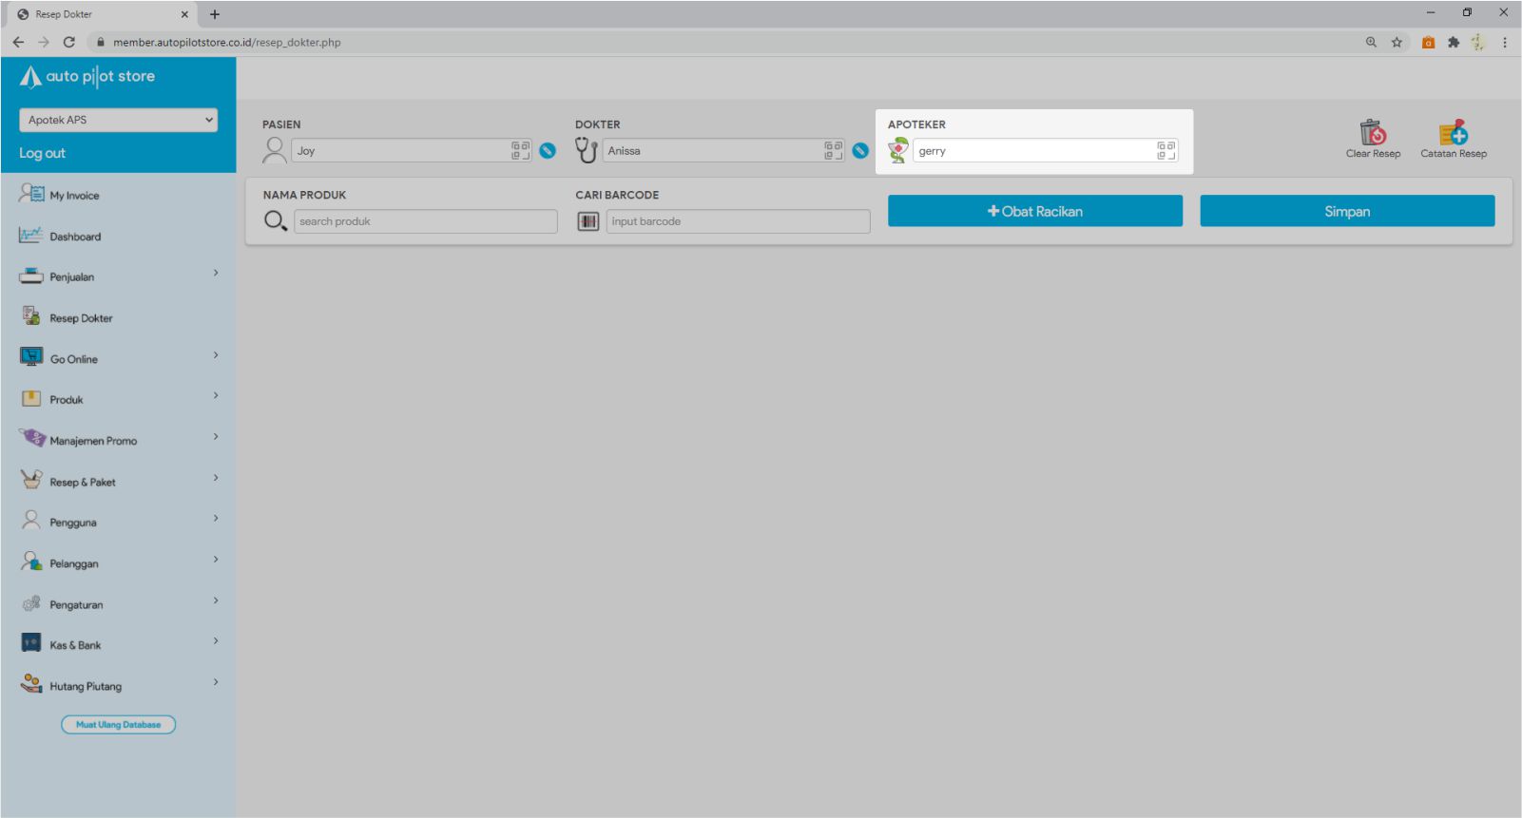Select Resep Dokter in the sidebar
Image resolution: width=1522 pixels, height=818 pixels.
(81, 318)
